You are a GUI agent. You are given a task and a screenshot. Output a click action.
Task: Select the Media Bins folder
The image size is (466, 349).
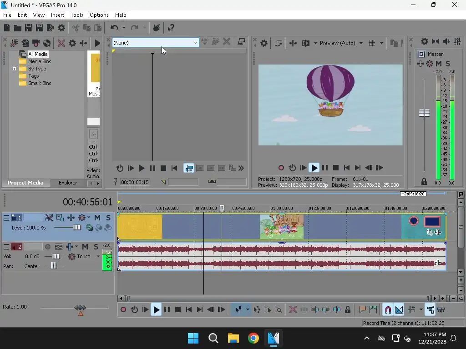pos(40,61)
